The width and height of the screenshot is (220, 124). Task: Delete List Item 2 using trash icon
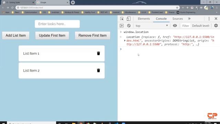(99, 70)
